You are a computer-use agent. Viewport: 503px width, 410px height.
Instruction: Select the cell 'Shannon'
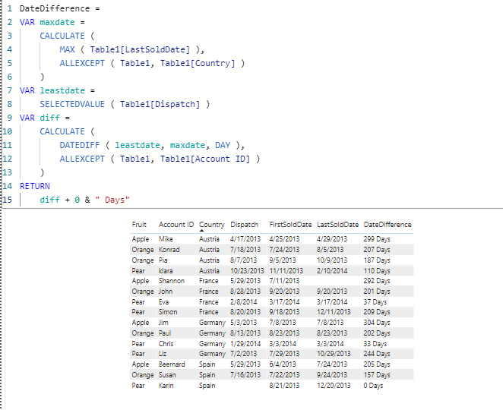[x=171, y=281]
